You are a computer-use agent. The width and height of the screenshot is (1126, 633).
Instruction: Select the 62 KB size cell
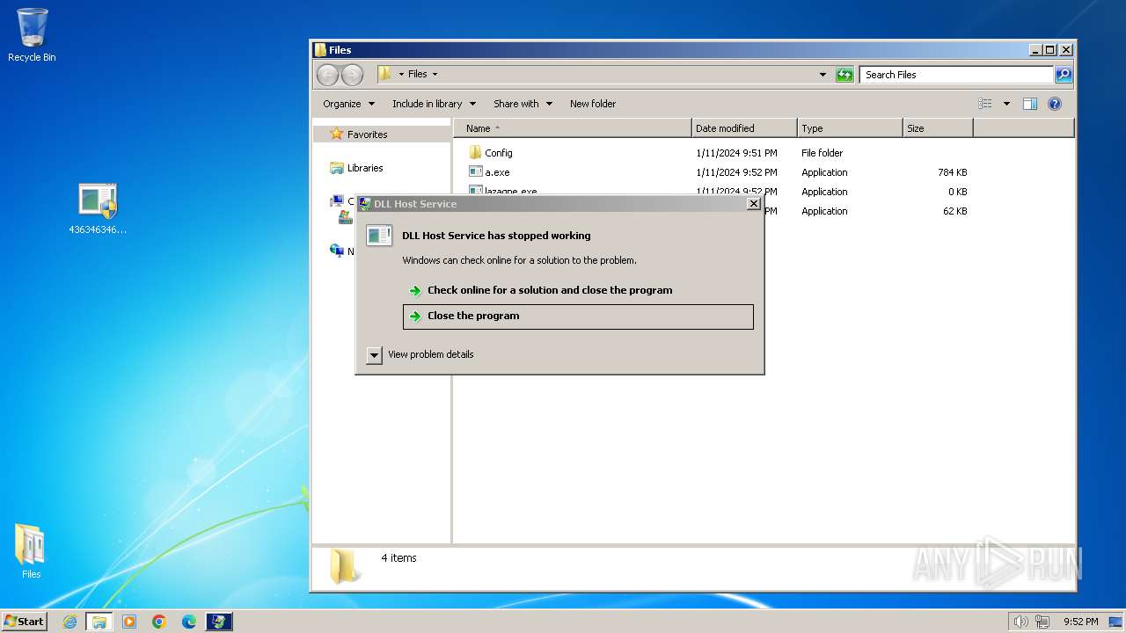click(954, 211)
